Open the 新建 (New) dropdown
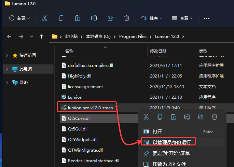Viewport: 234px width, 167px height. (x=19, y=18)
